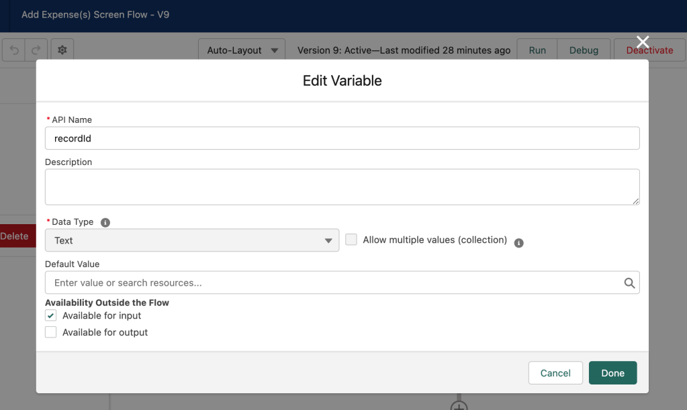Image resolution: width=687 pixels, height=410 pixels.
Task: Toggle Allow multiple values collection checkbox
Action: pos(351,240)
